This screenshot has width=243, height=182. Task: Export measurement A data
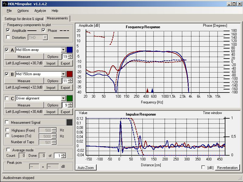[x=65, y=63]
